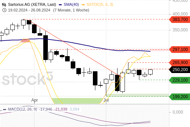
Task: Click the (7 Monate, 1 Woche) duration text
Action: click(x=71, y=10)
